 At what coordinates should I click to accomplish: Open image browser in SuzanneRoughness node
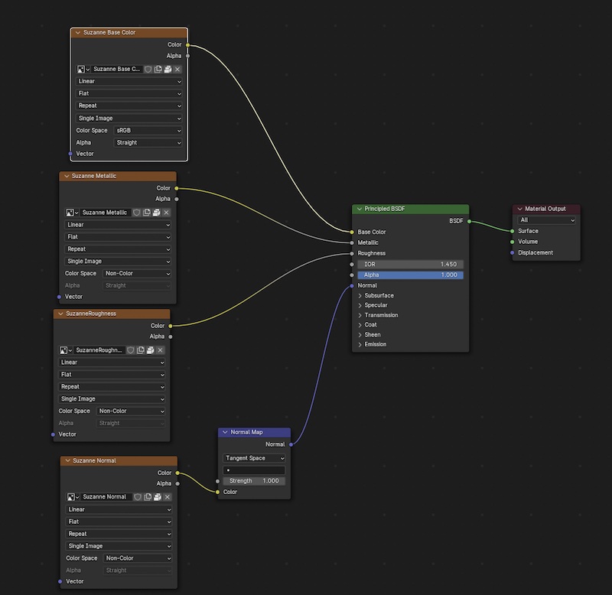click(66, 350)
